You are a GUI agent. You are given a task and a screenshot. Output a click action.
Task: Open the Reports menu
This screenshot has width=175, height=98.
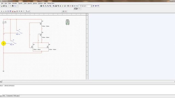[x=30, y=3]
